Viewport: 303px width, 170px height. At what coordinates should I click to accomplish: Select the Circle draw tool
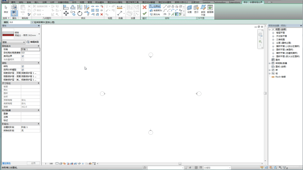(181, 6)
